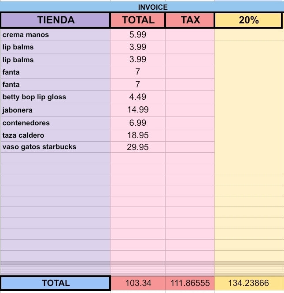284x293 pixels.
Task: Click the 20% header cell
Action: click(x=248, y=20)
